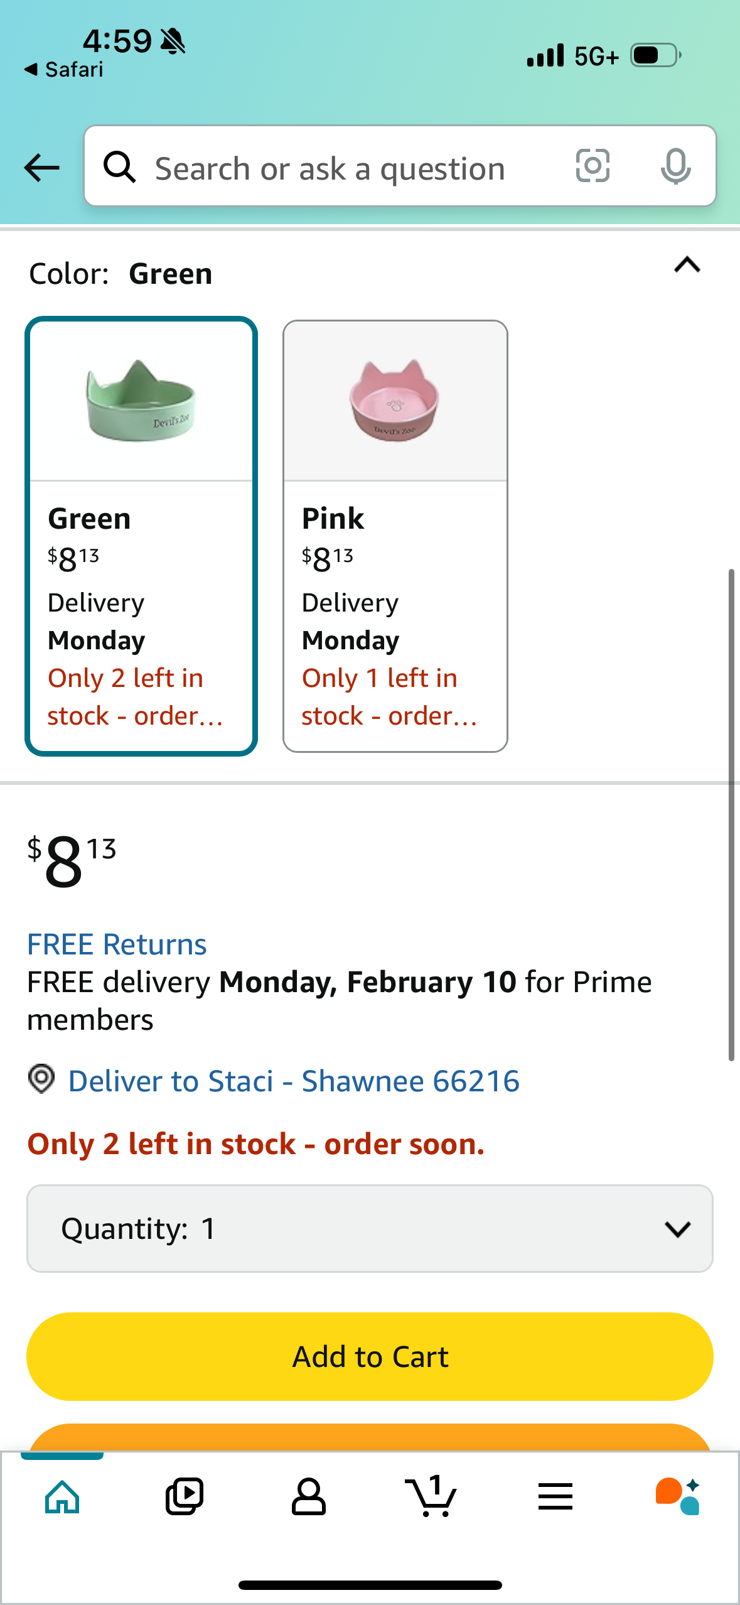
Task: Select the Green color option card
Action: (x=141, y=536)
